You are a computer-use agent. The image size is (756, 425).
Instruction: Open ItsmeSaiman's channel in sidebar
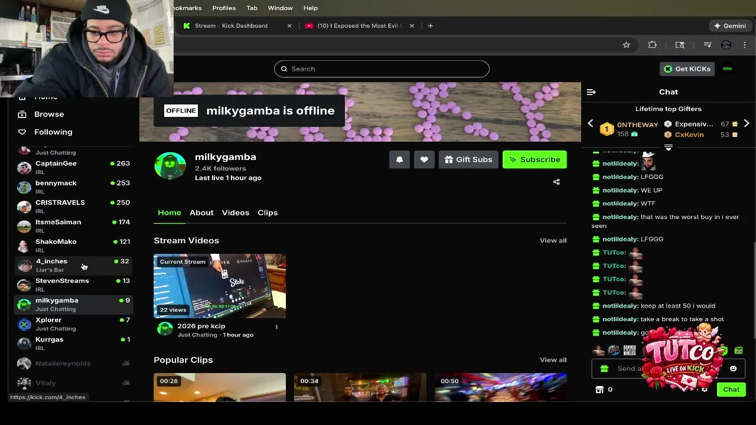click(73, 226)
